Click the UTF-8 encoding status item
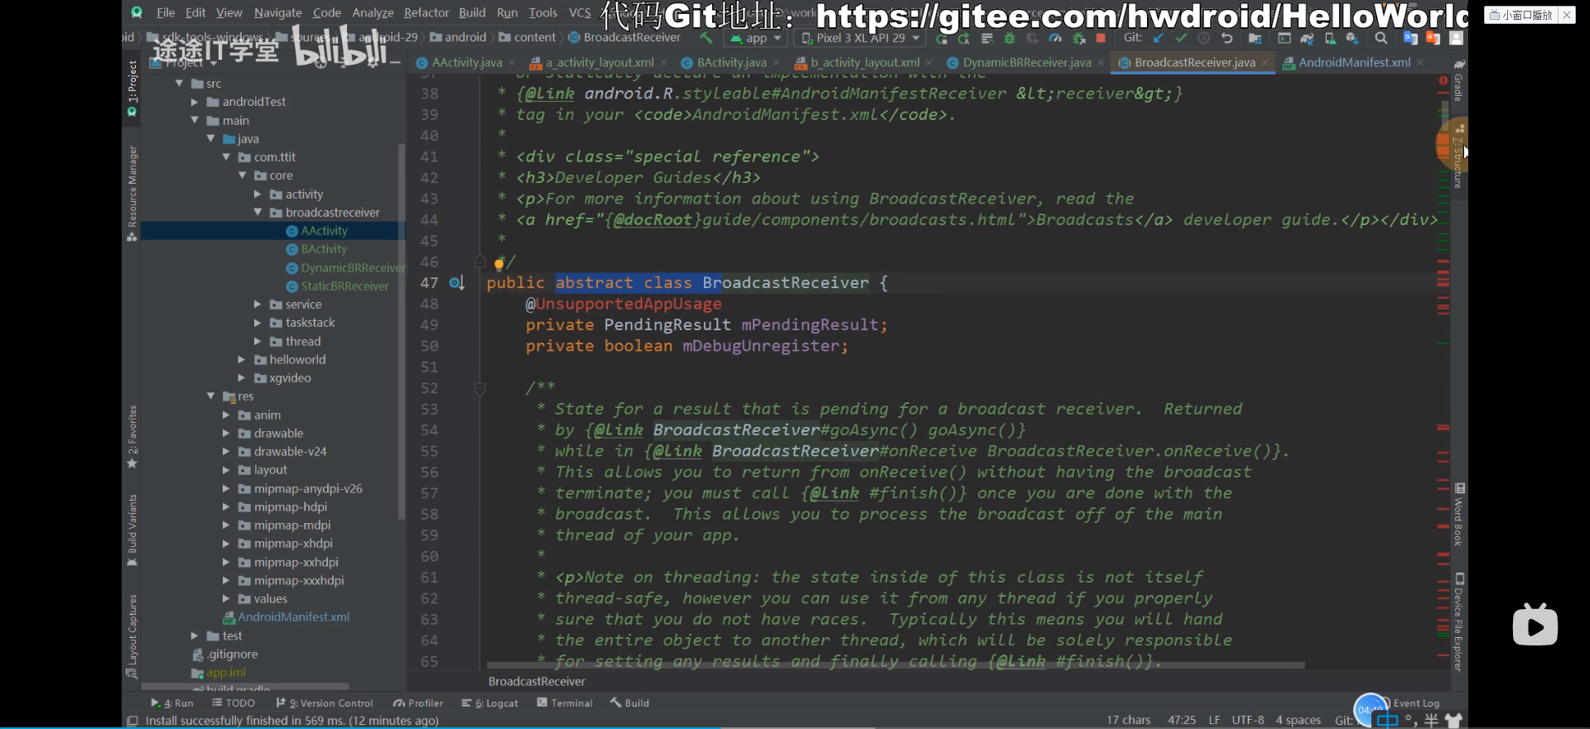Viewport: 1590px width, 729px height. (1248, 721)
